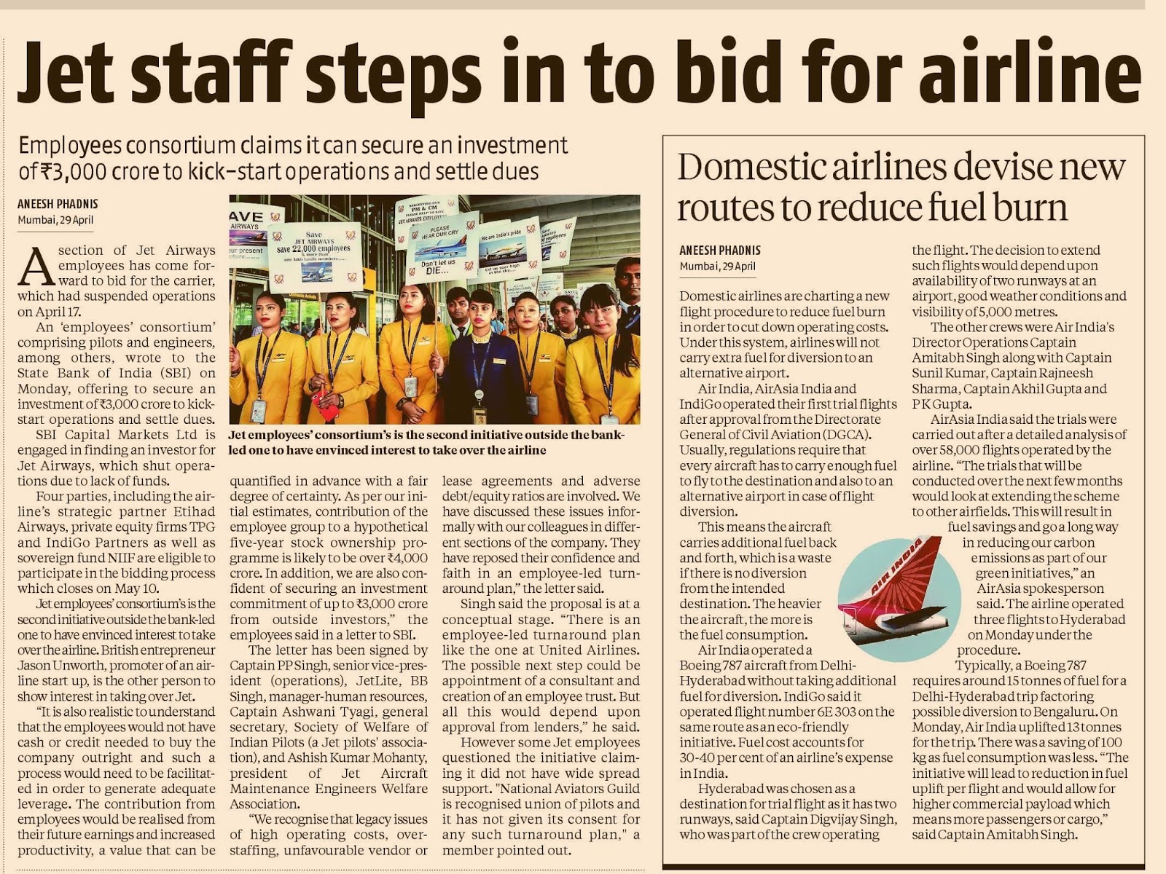The width and height of the screenshot is (1166, 874).
Task: Click the text "Maintenance Engineers Welfare"
Action: (x=329, y=788)
